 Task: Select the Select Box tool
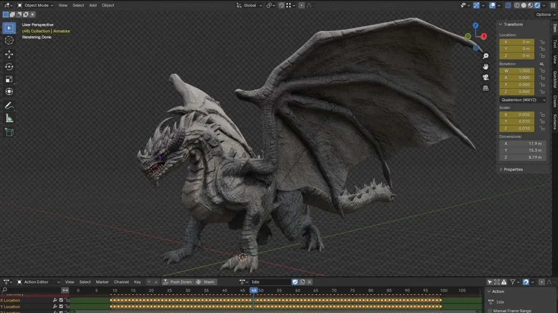9,28
